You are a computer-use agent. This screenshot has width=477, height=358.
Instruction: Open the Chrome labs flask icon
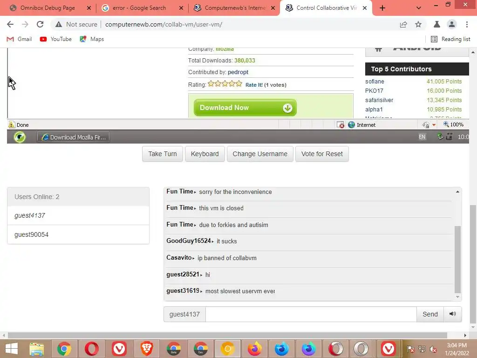tap(437, 24)
